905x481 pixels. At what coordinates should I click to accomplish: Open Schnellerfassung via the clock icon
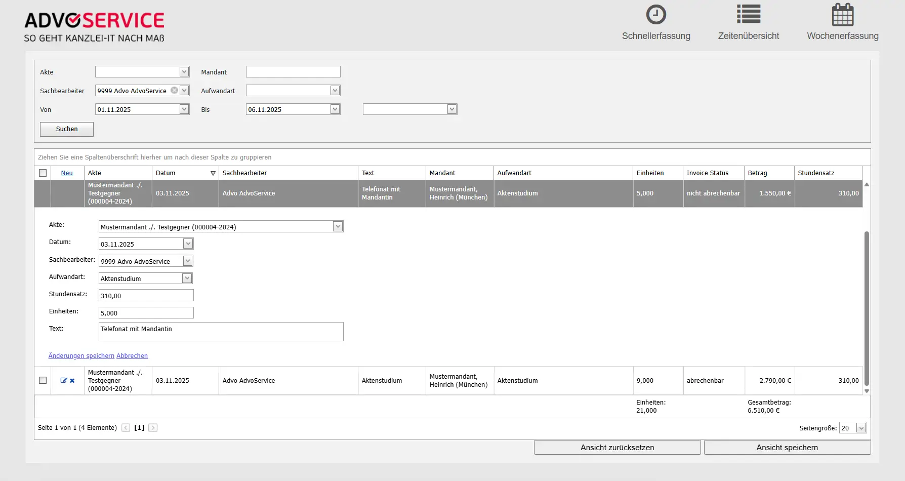pyautogui.click(x=656, y=15)
